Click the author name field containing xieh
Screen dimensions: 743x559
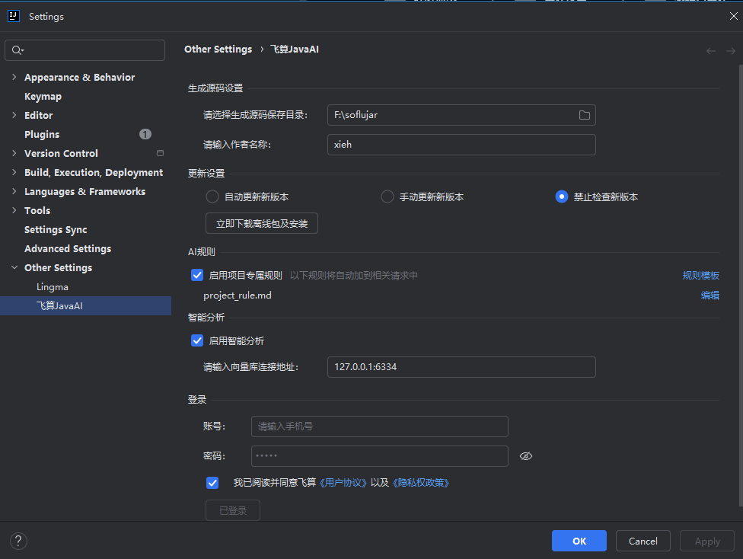point(461,145)
